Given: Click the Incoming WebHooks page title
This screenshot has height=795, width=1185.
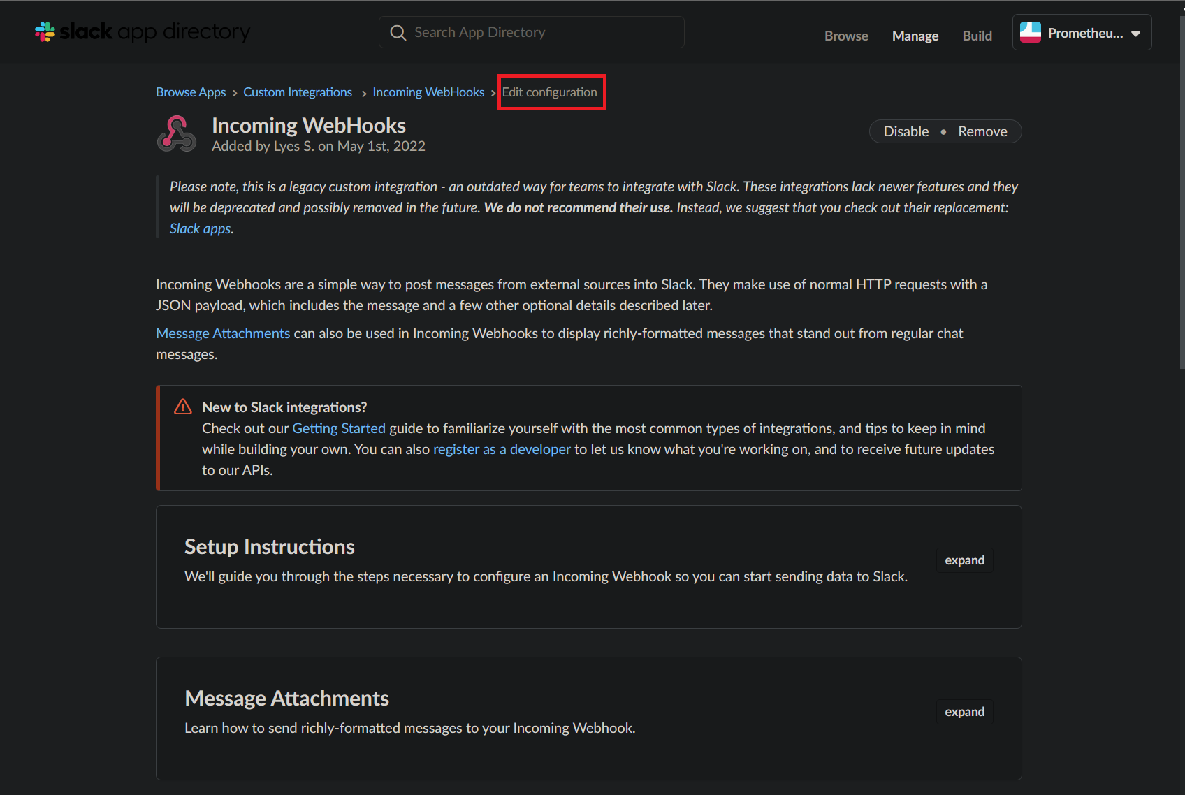Looking at the screenshot, I should pos(309,125).
